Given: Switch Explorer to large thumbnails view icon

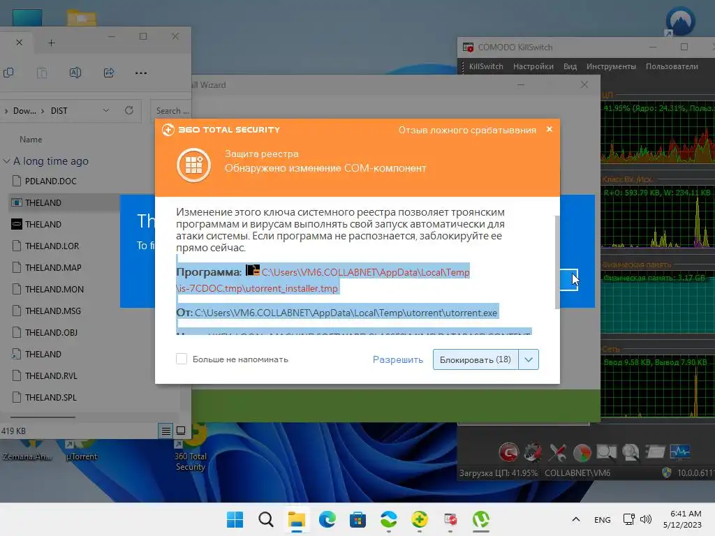Looking at the screenshot, I should pyautogui.click(x=181, y=430).
